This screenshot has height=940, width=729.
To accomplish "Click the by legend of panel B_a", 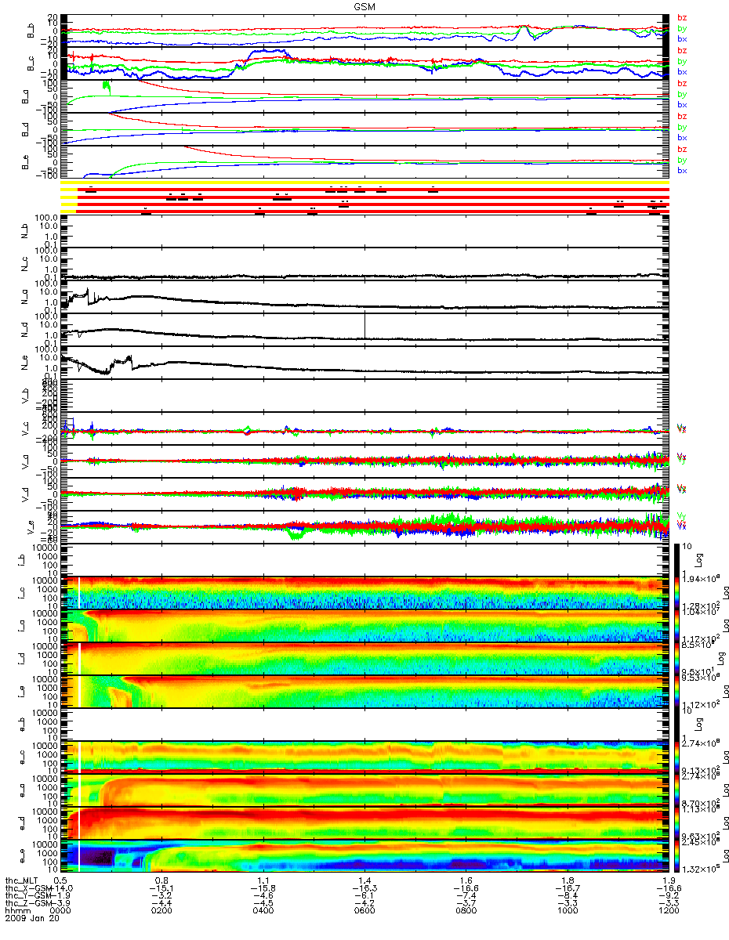I will (x=682, y=94).
